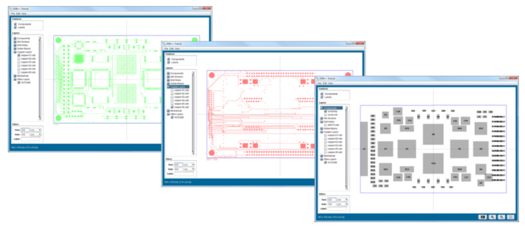Click Solder Masks folder icon in green-layout window
This screenshot has width=525, height=227.
[x=15, y=48]
